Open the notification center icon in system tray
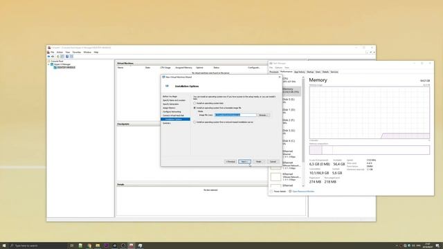The image size is (443, 249). [437, 246]
